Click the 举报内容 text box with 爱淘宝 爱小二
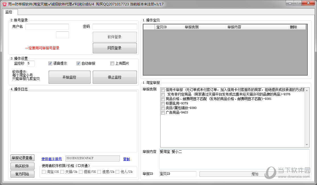The image size is (317, 185). [x=234, y=159]
